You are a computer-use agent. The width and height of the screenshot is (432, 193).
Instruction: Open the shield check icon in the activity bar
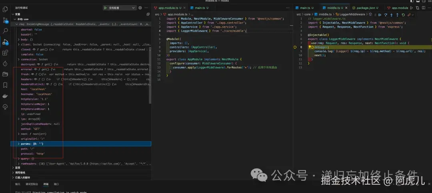tap(5, 106)
